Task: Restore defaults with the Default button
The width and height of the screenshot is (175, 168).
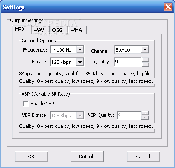Action: pyautogui.click(x=87, y=157)
